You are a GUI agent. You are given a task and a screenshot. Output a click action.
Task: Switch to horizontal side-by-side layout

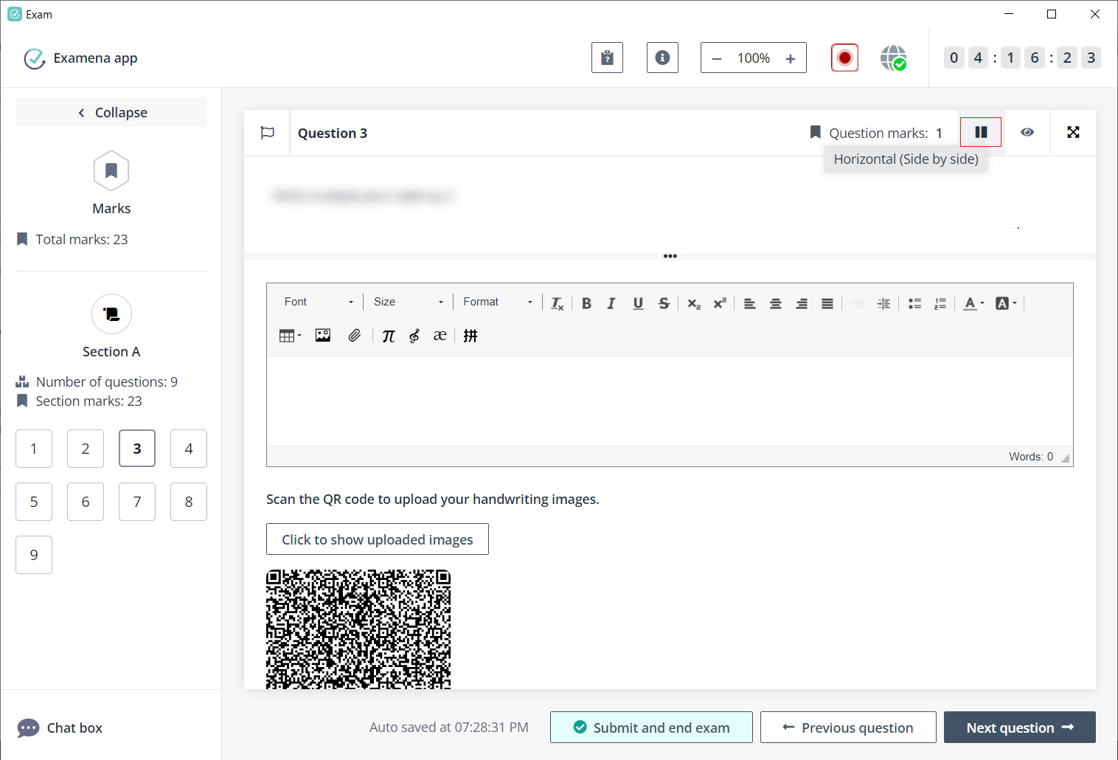click(x=980, y=132)
